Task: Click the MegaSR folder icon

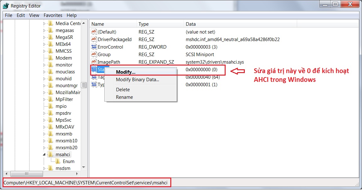Action: tap(51, 37)
